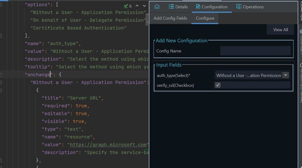This screenshot has width=302, height=168.
Task: Open the Add Config Fields subtab
Action: (170, 18)
